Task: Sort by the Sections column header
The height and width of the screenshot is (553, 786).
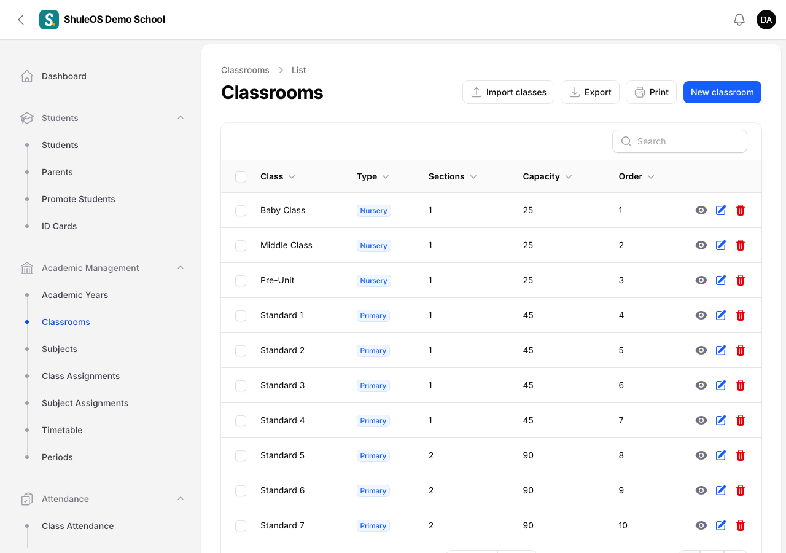Action: point(453,176)
